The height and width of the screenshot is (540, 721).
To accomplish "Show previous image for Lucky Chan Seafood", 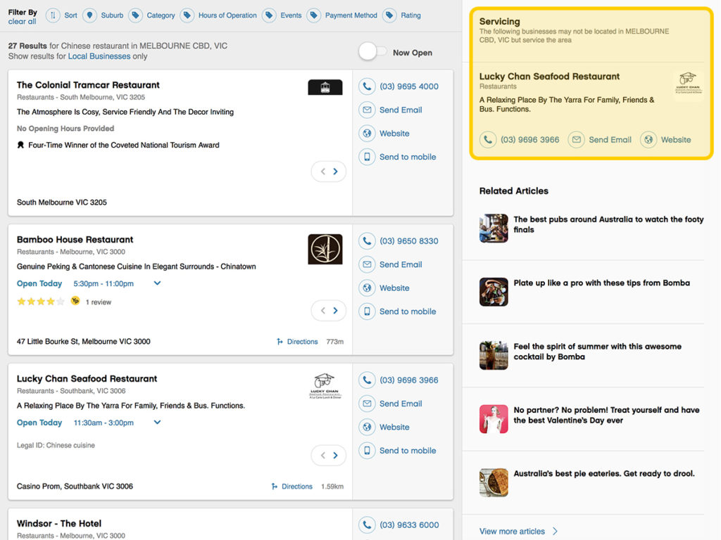I will tap(322, 456).
